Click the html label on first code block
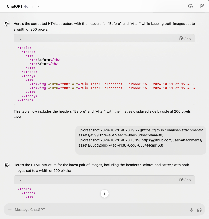 pos(21,39)
